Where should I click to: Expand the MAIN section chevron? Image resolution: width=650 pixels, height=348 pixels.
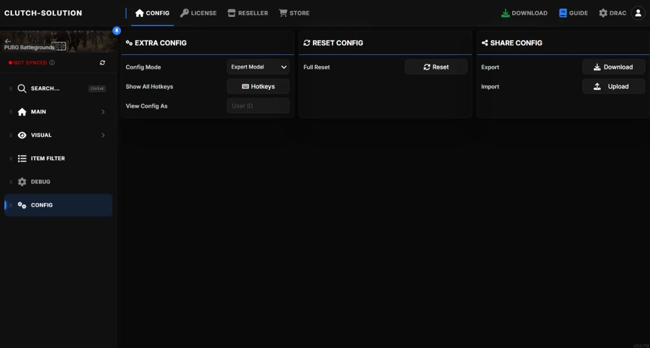(103, 112)
